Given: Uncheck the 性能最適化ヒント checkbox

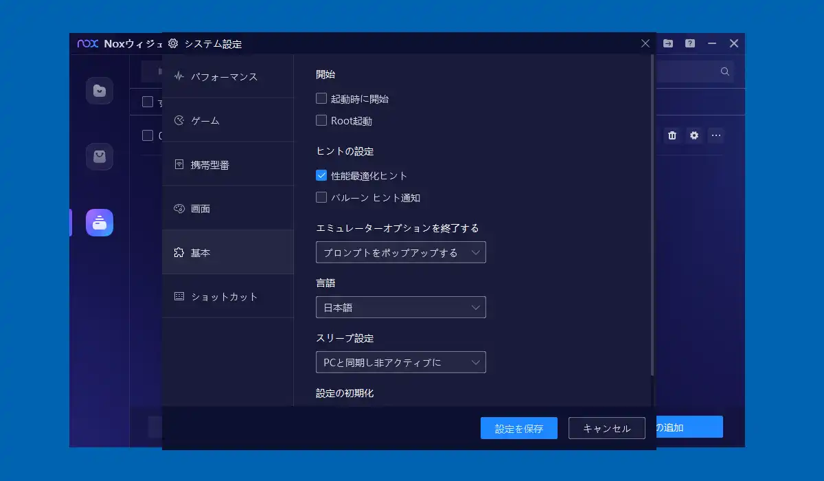Looking at the screenshot, I should click(321, 175).
